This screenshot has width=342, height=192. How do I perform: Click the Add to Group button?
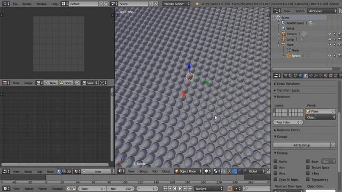pos(301,145)
